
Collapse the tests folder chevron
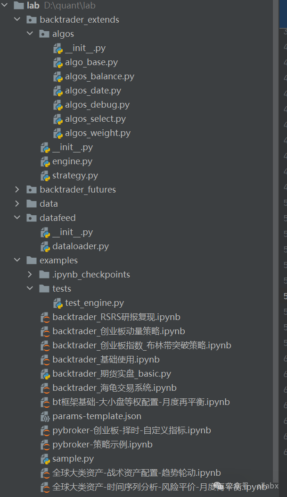[x=30, y=288]
